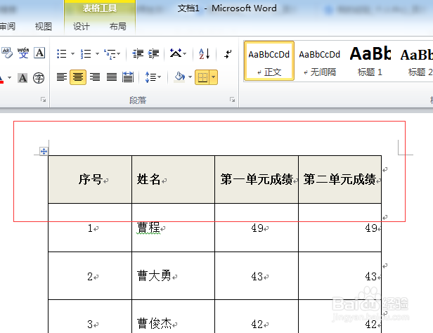
Task: Open the Font dialog launcher
Action: point(43,100)
